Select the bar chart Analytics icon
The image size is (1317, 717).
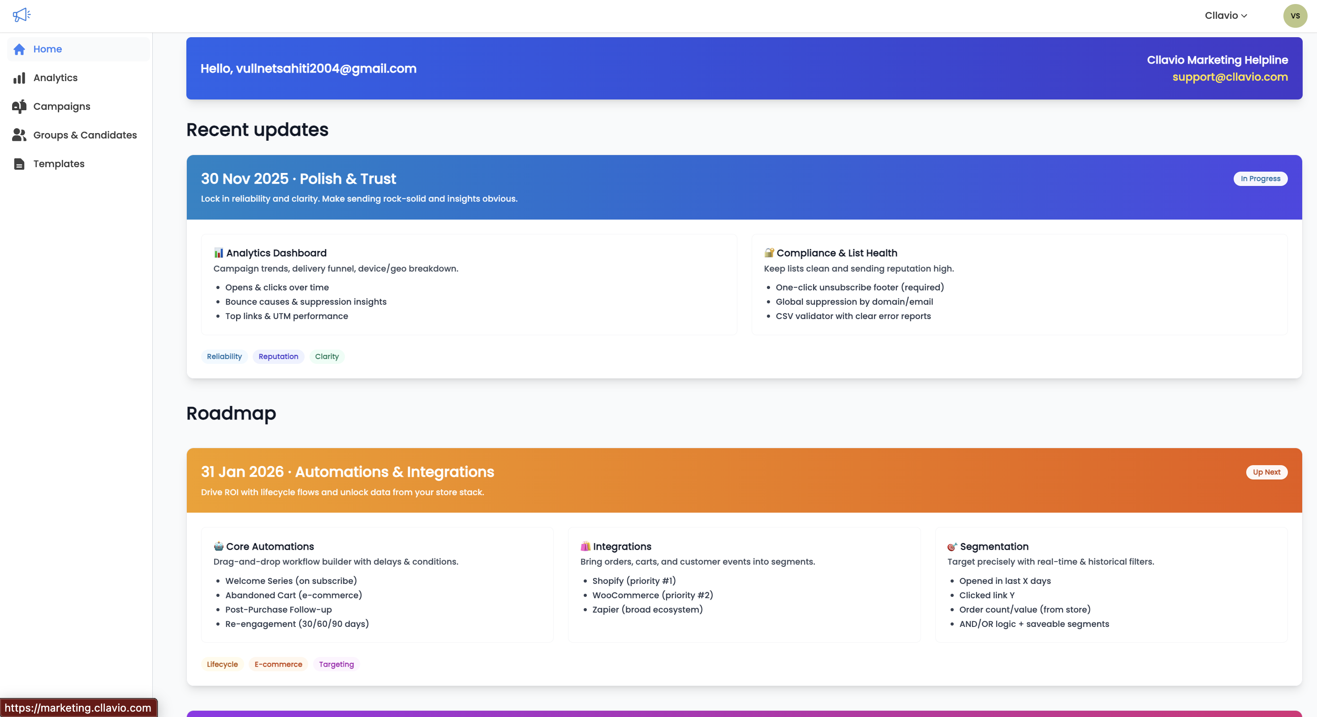point(19,78)
